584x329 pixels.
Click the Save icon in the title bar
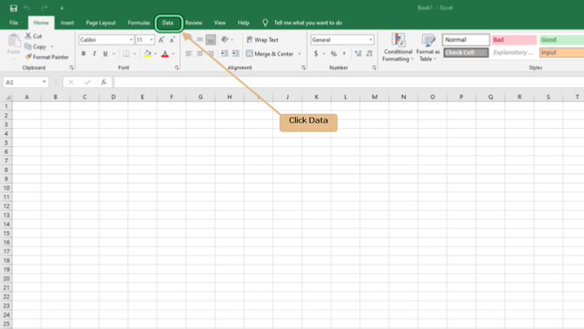[x=13, y=8]
